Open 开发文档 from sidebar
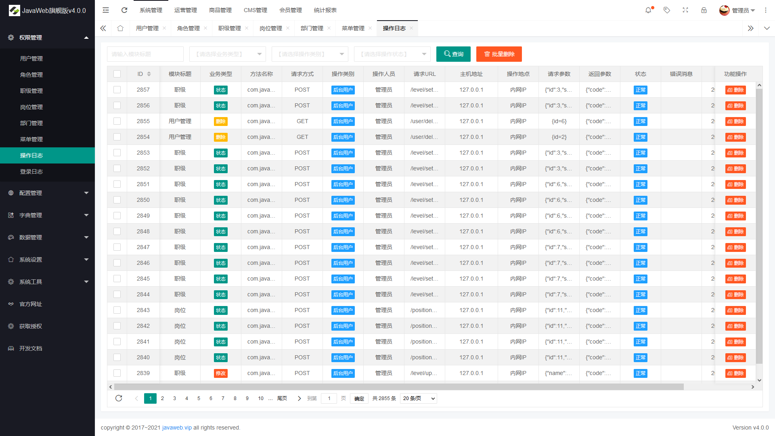This screenshot has height=436, width=775. 31,348
